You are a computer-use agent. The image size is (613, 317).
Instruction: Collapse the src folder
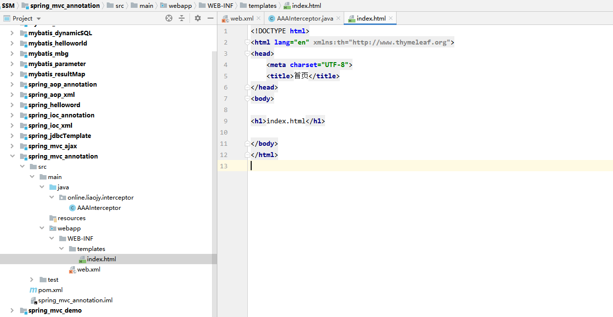click(x=22, y=166)
